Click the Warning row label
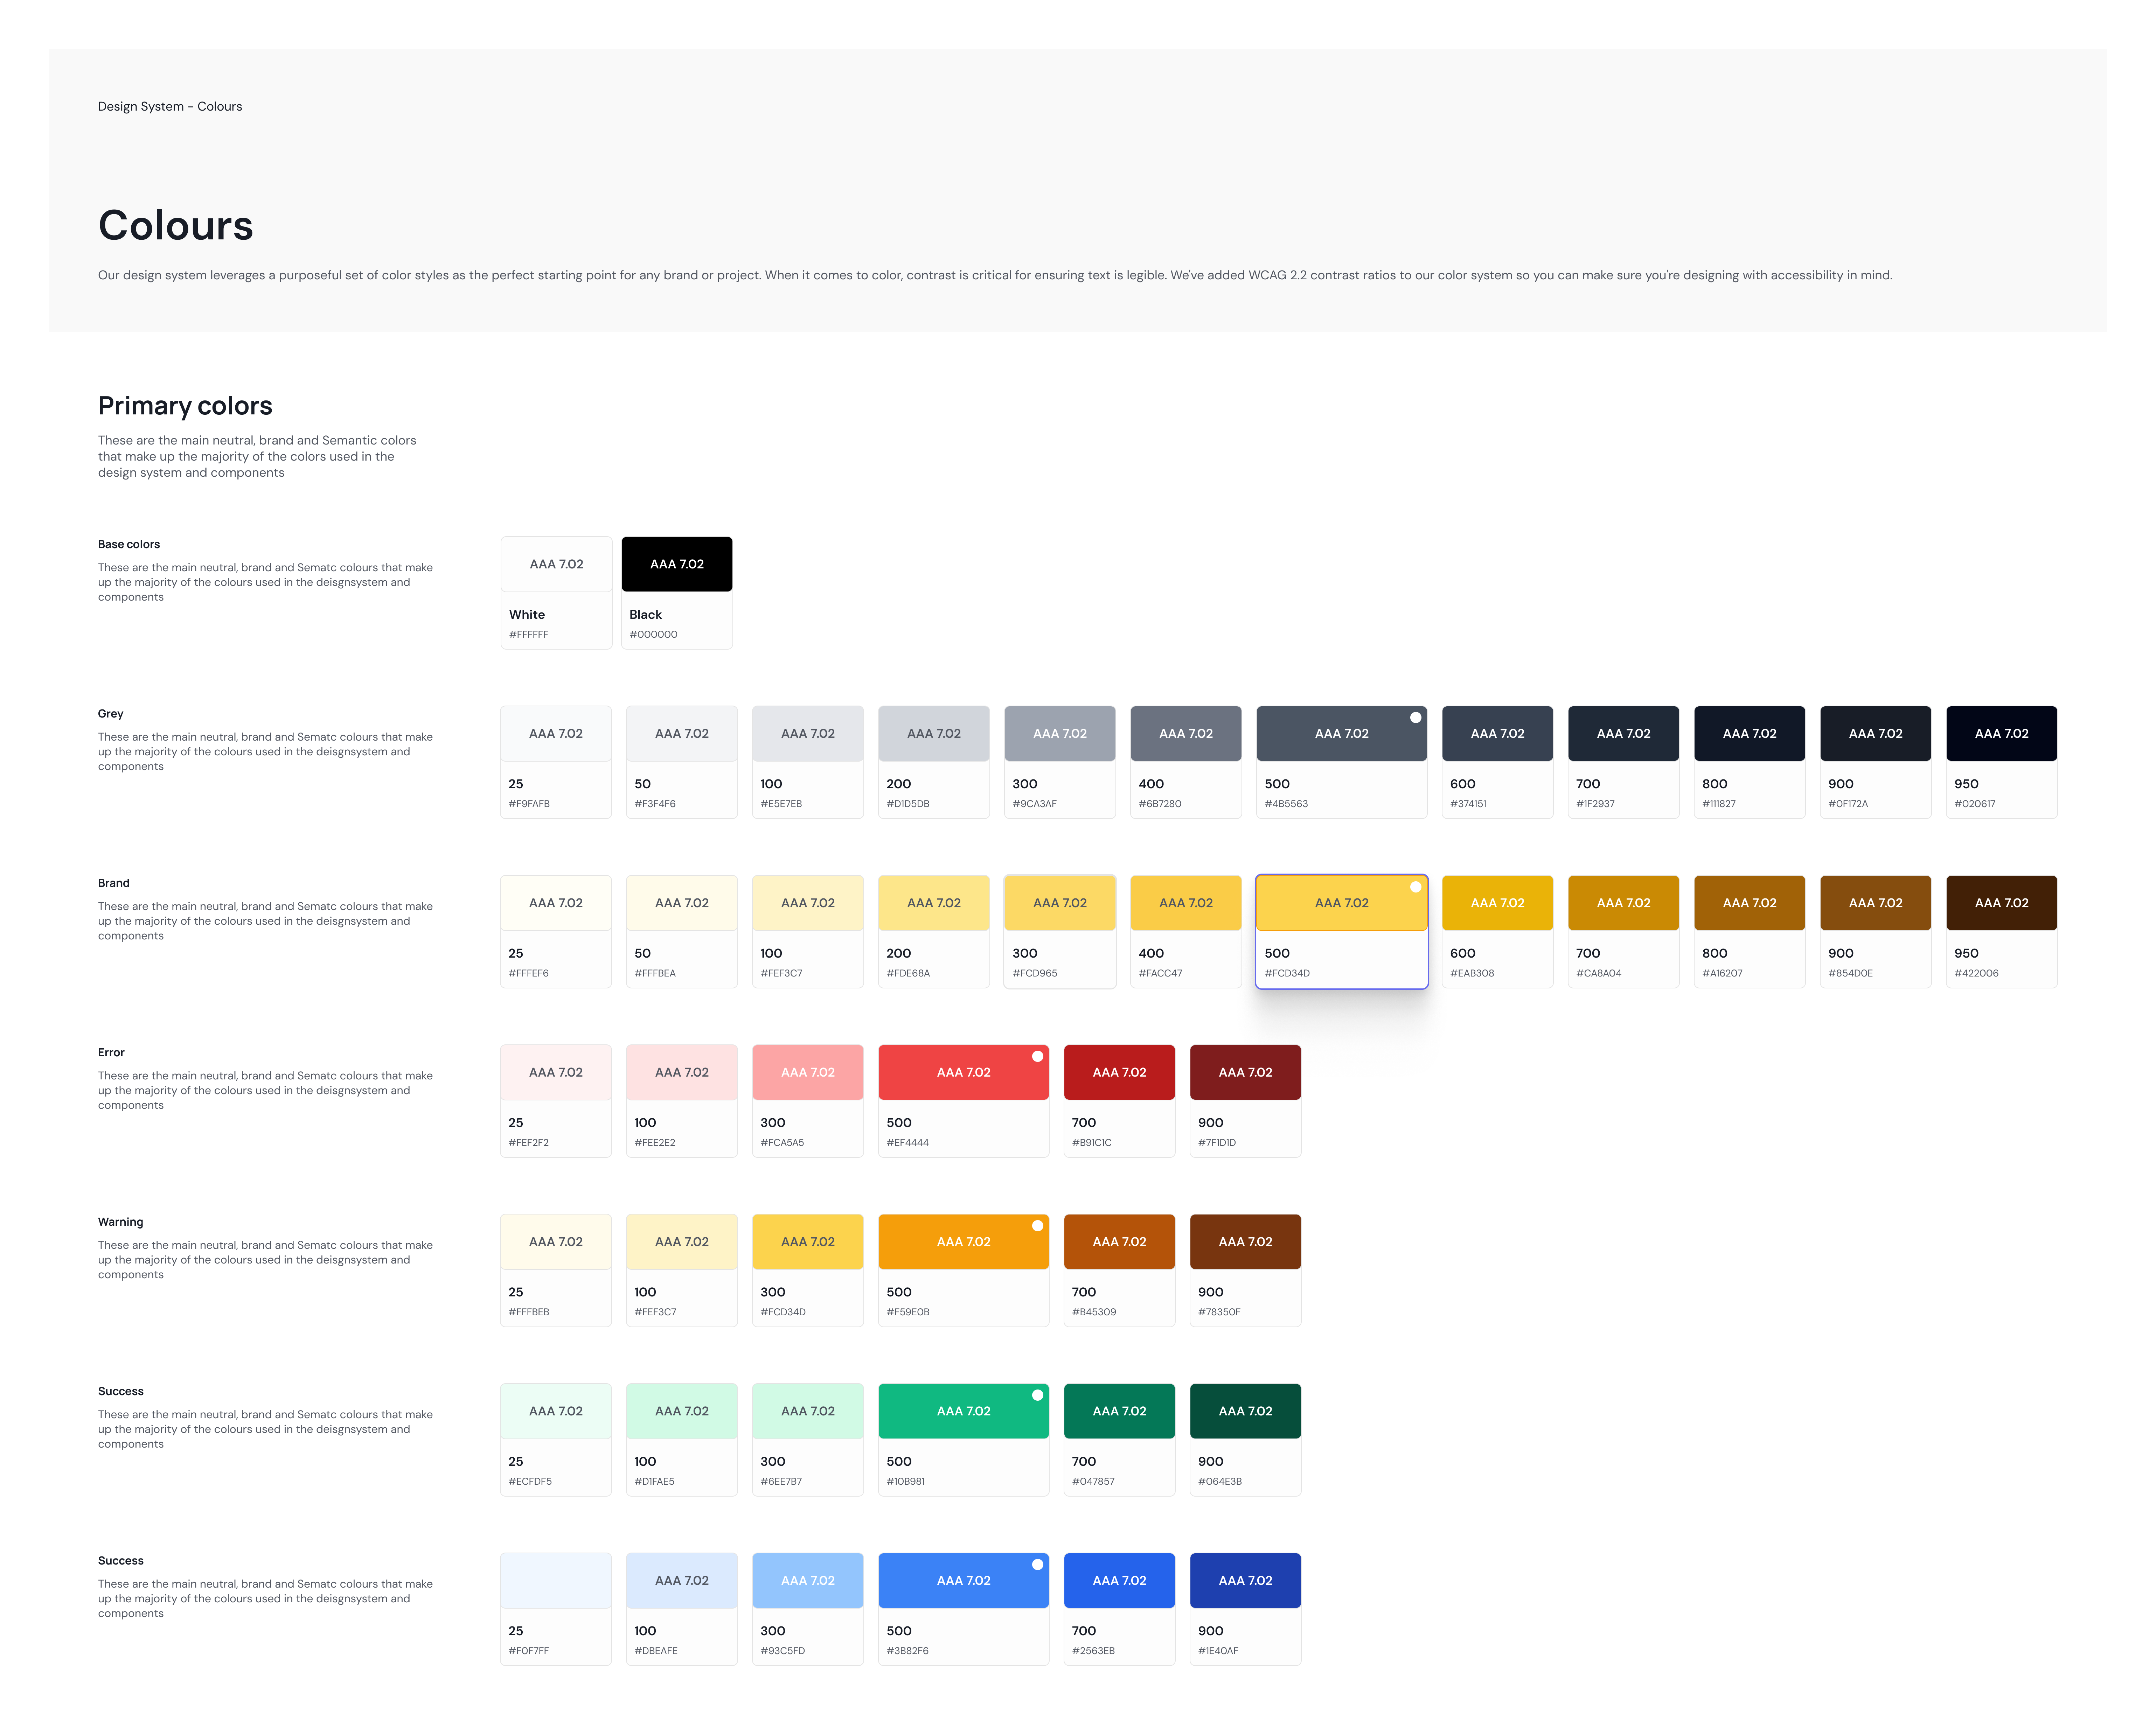The height and width of the screenshot is (1715, 2156). 121,1222
